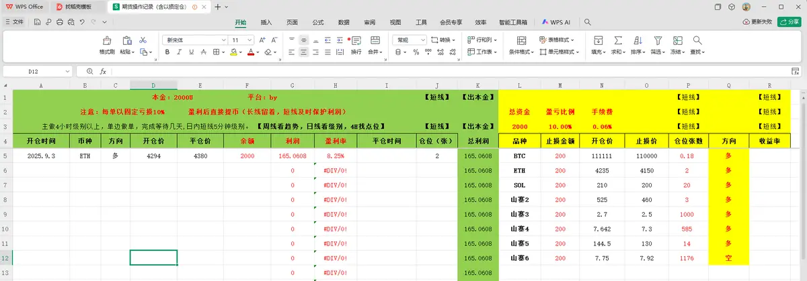
Task: Click the Wrap Text (换行) icon
Action: (356, 41)
